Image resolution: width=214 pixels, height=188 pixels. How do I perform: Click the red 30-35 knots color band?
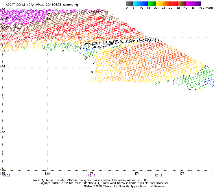tap(175, 3)
